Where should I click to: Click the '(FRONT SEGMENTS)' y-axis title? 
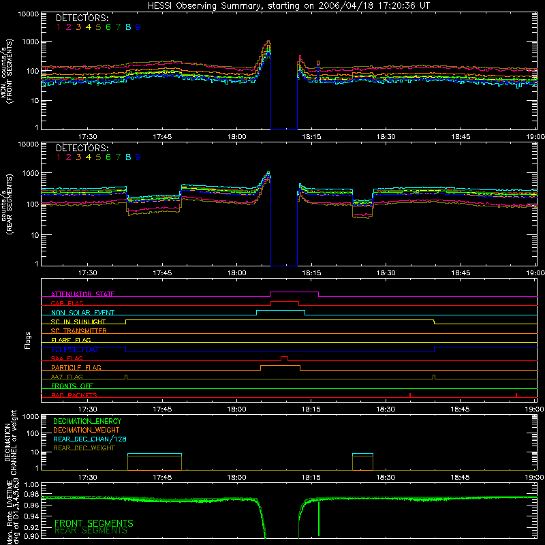click(x=10, y=72)
